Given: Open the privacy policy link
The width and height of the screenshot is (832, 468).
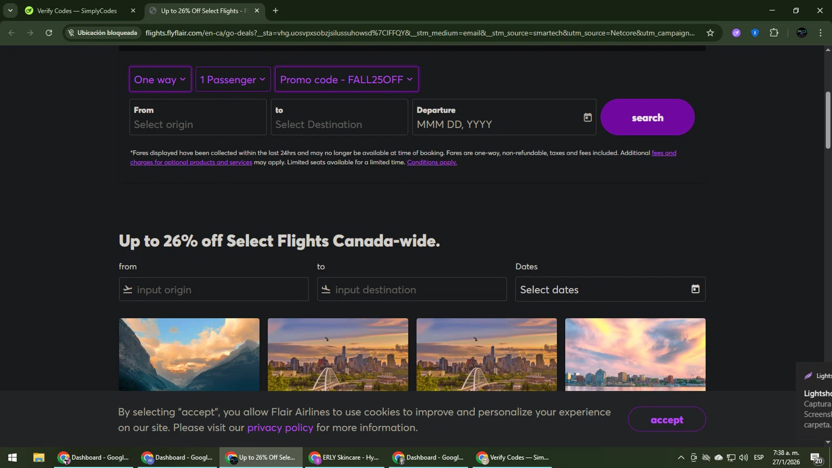Looking at the screenshot, I should [280, 428].
